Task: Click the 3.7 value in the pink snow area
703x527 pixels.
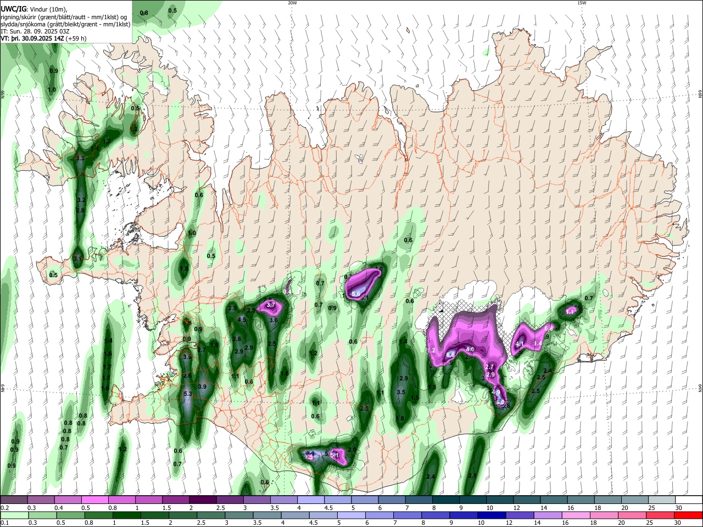Action: tap(270, 305)
